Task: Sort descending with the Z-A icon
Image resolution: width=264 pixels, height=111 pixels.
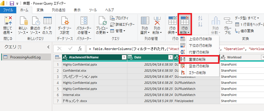Action: click(x=200, y=24)
